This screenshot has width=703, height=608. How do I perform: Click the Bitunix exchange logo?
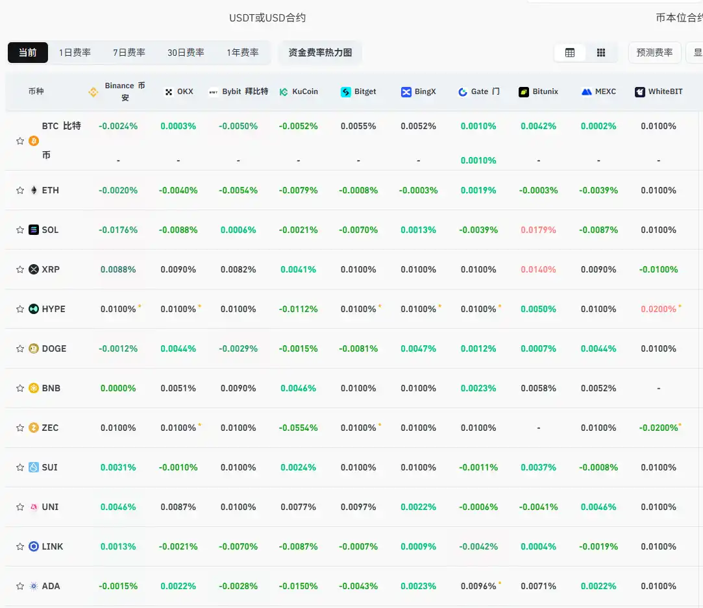pos(523,91)
